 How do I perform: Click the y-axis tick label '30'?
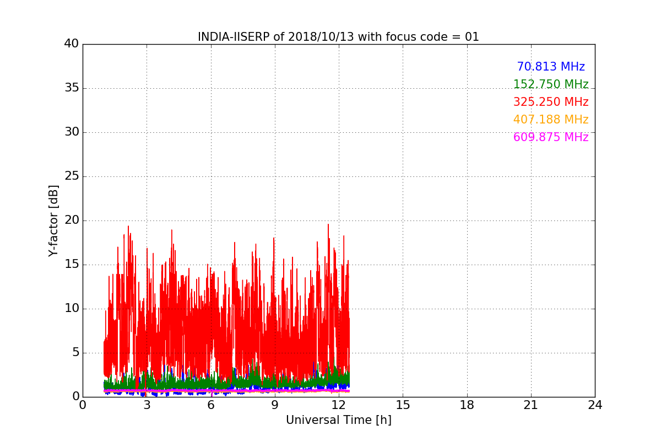pos(72,132)
